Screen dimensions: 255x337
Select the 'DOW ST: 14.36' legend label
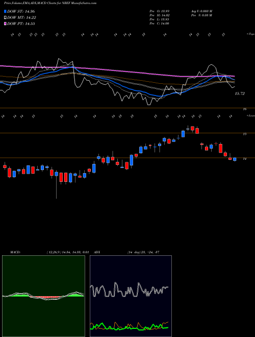point(21,11)
